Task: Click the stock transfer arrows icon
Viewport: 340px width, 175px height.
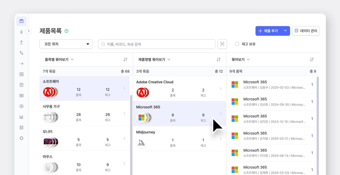Action: pos(21,52)
